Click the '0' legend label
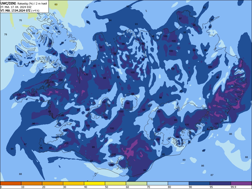Image resolution: width=252 pixels, height=189 pixels. (x=1, y=187)
